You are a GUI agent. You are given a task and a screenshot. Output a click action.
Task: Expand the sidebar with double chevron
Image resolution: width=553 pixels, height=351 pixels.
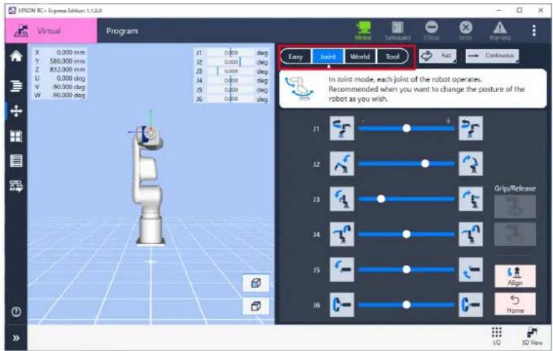coord(16,339)
